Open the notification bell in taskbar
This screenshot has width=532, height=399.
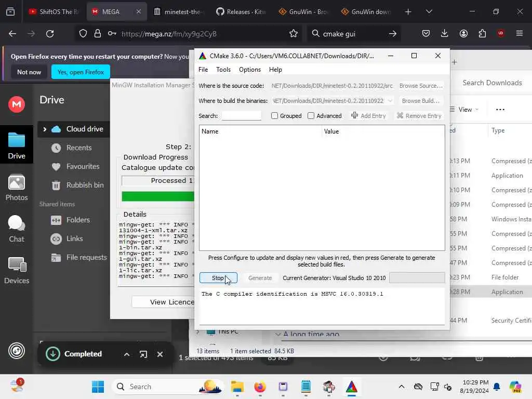[497, 387]
